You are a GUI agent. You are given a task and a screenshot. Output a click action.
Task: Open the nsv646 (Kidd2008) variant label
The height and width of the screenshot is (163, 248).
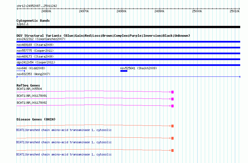(x=31, y=68)
